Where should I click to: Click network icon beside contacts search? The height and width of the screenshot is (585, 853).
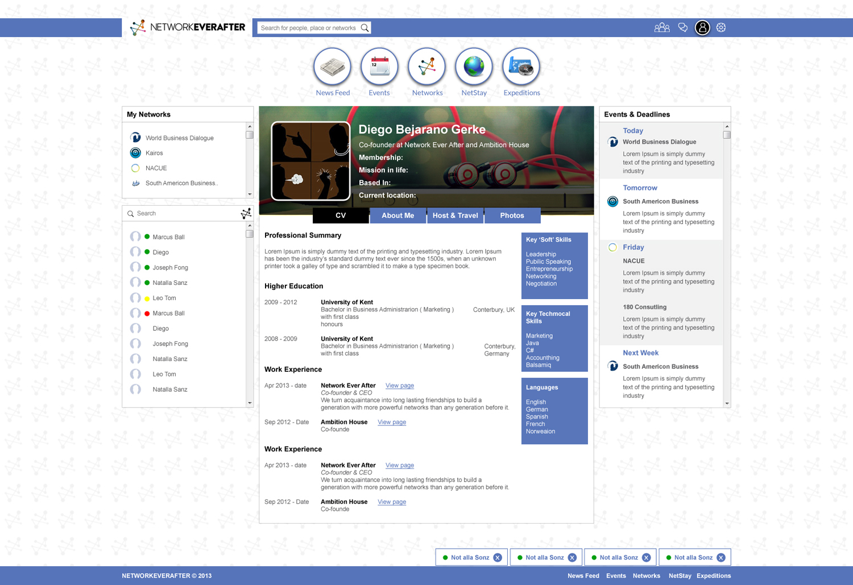(x=246, y=213)
